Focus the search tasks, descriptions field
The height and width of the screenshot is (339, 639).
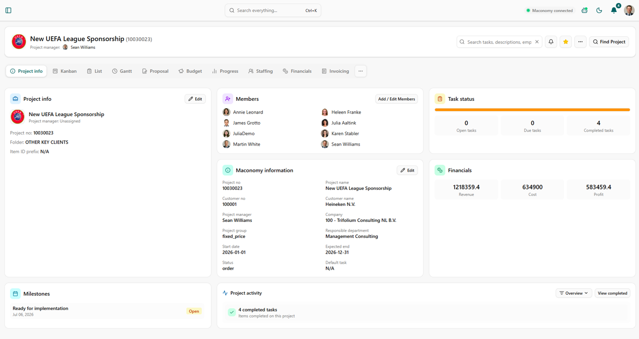pos(499,42)
